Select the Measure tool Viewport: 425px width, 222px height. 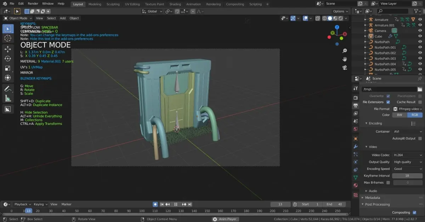tap(7, 98)
